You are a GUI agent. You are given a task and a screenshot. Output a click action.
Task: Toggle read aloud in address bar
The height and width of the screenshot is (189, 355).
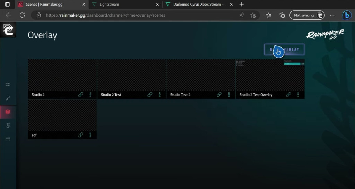242,15
